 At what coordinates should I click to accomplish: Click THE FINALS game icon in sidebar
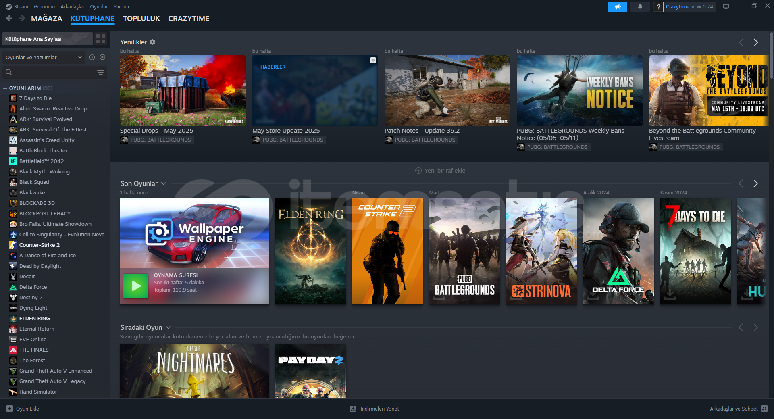13,350
